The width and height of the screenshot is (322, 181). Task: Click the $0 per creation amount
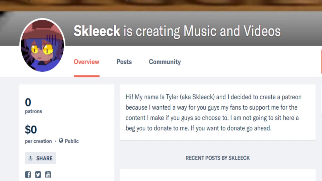tap(31, 129)
